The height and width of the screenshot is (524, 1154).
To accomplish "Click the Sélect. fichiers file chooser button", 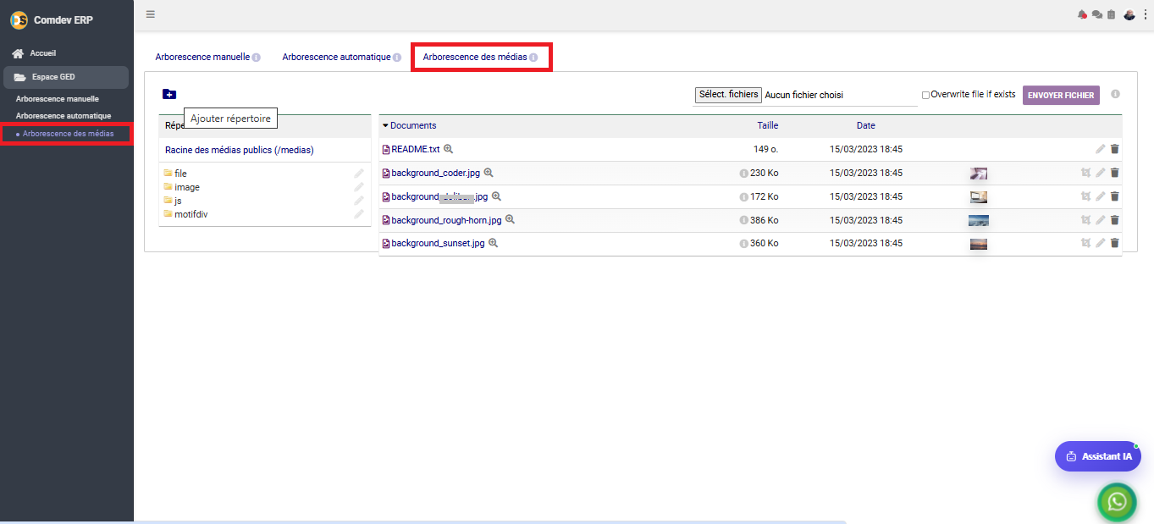I will coord(728,95).
